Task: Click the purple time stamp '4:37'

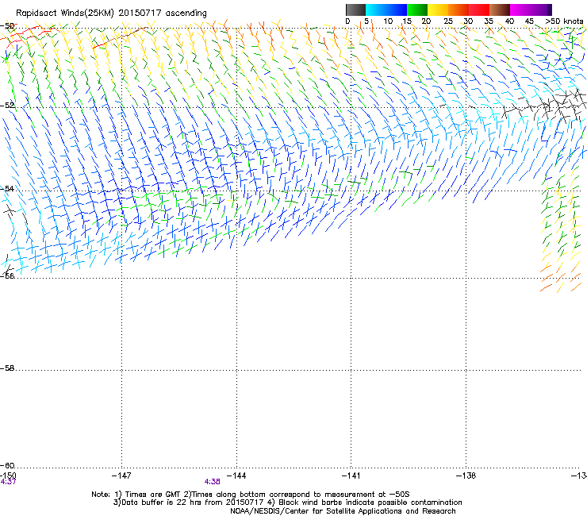Action: [x=8, y=482]
